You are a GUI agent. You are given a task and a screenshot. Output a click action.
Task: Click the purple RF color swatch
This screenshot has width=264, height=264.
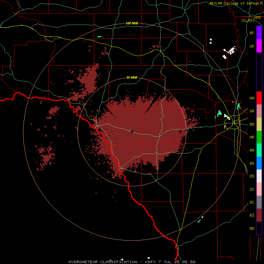(x=259, y=33)
